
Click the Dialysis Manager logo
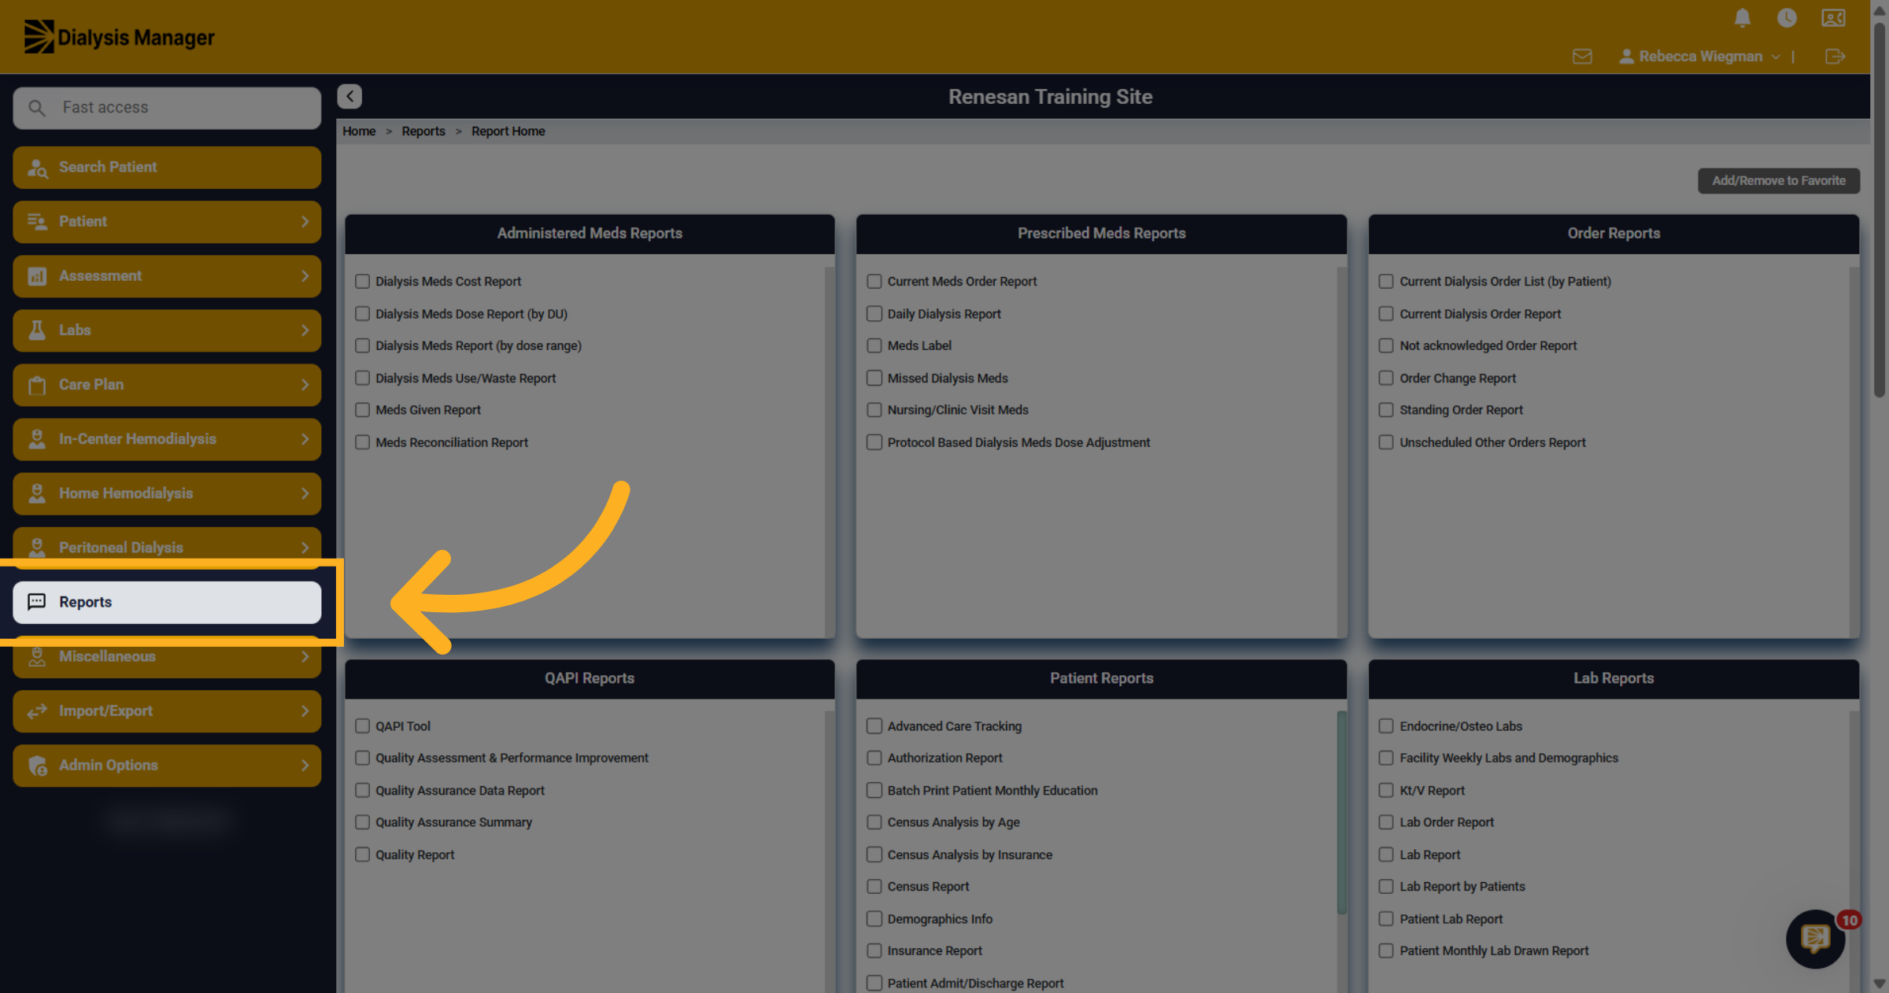coord(119,37)
